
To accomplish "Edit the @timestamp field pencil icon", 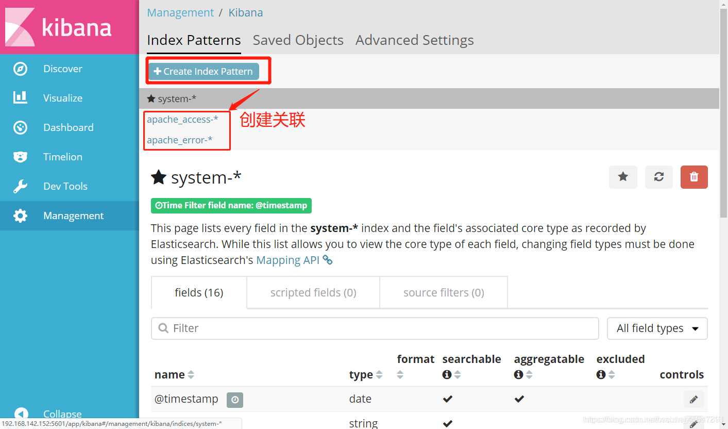I will (693, 399).
